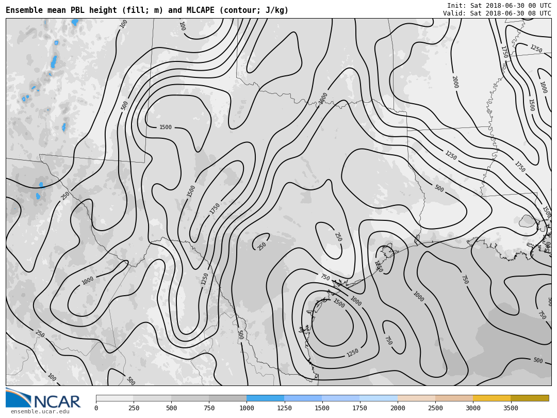Select the palest blue 1750–2000 colorbar swatch
Image resolution: width=557 pixels, height=418 pixels.
click(378, 398)
